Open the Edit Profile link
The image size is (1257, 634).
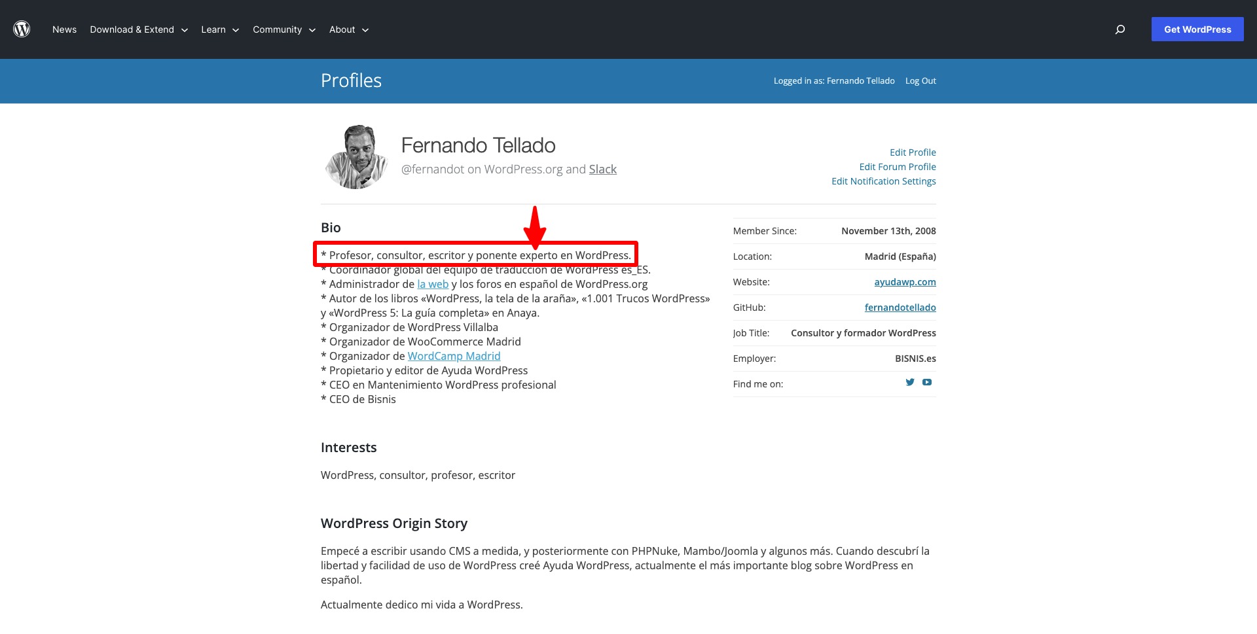pos(913,152)
